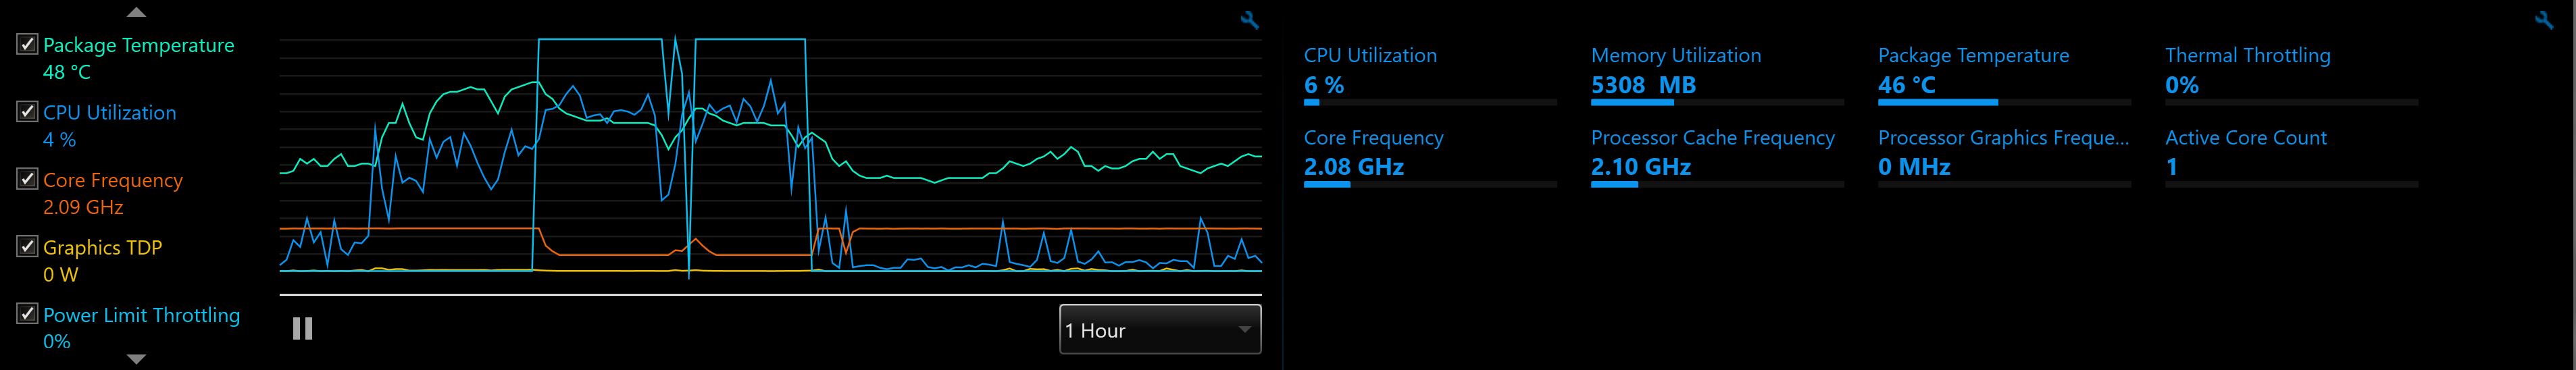2576x370 pixels.
Task: Select Thermal Throttling 0% monitor
Action: [x=2247, y=56]
